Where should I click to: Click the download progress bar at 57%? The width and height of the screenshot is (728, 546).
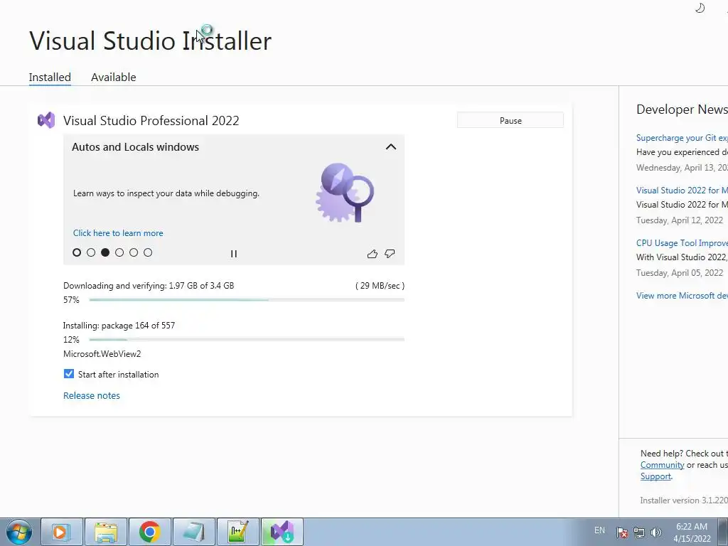[247, 300]
